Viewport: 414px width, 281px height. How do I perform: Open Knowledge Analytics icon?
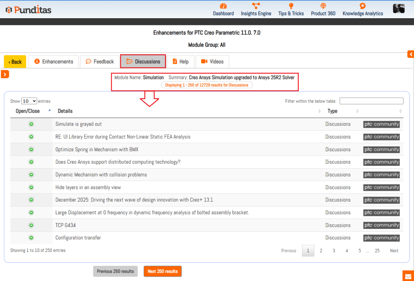tap(363, 6)
